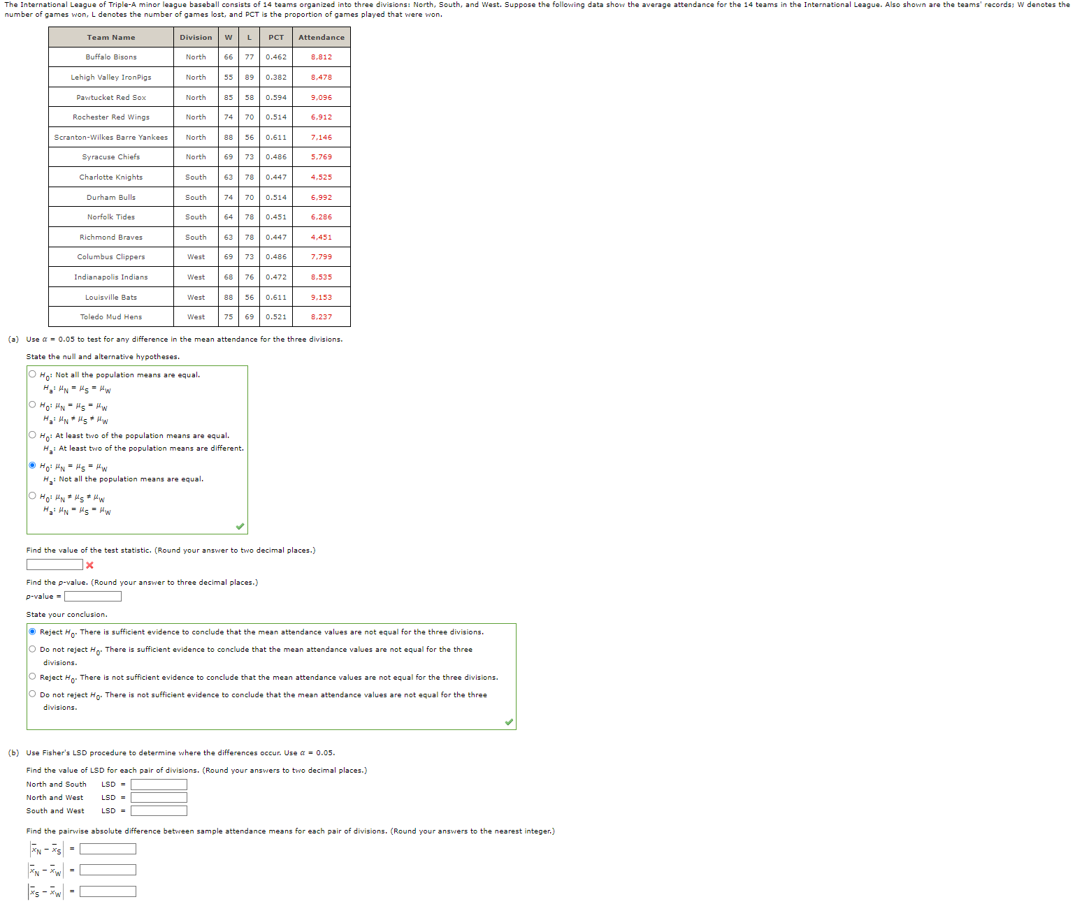Click the Team Name column header
The image size is (1082, 911).
110,37
